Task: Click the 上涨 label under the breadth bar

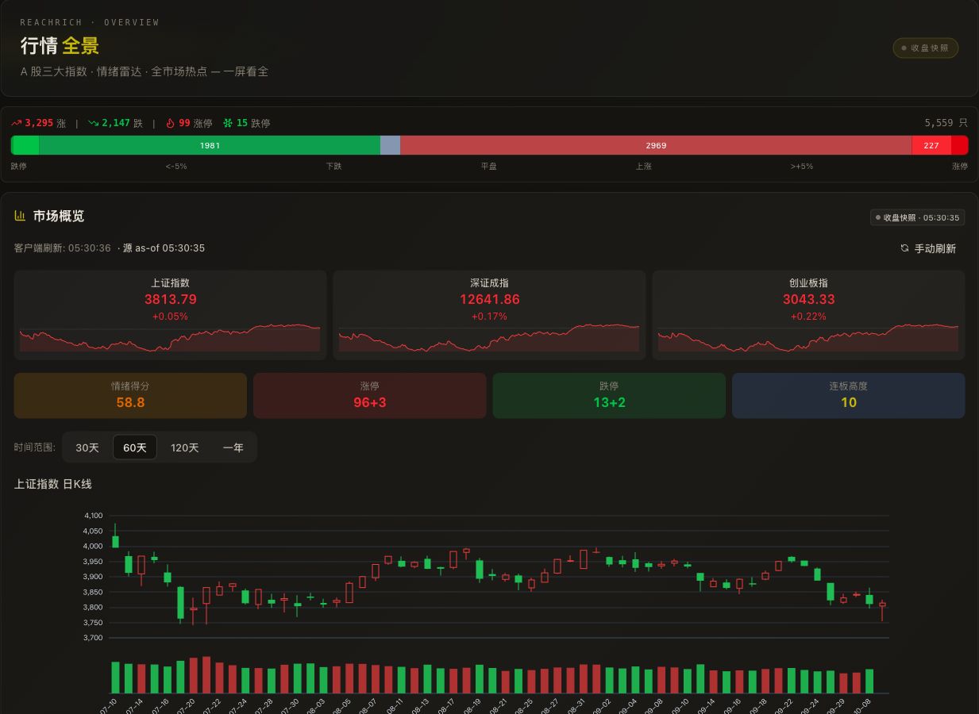Action: point(643,167)
